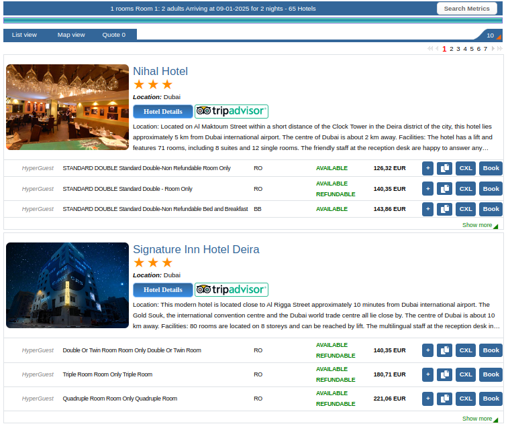Select the 221,06 EUR price text

(x=389, y=399)
